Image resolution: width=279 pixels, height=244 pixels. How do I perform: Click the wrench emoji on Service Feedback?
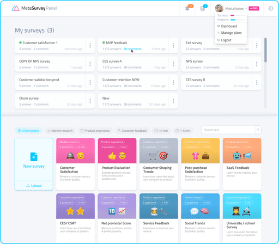coord(163,211)
